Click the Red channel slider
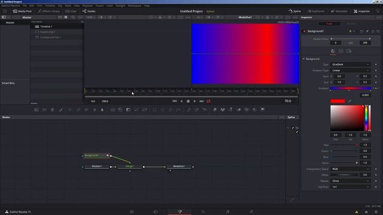383x215 pixels. tap(345, 145)
